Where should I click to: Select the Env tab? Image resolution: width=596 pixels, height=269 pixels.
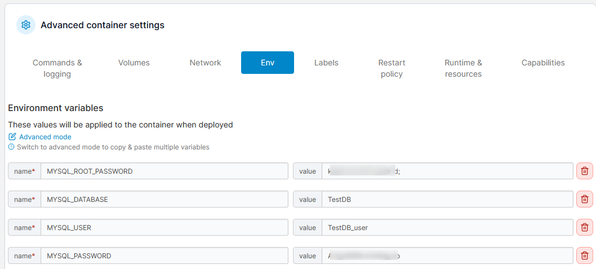click(x=268, y=63)
